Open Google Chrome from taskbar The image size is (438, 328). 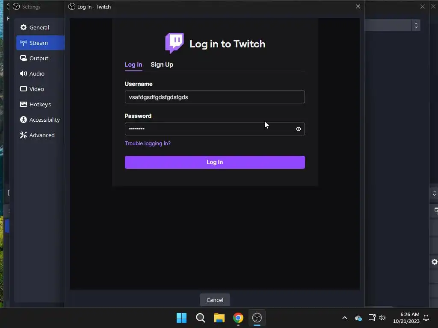238,318
